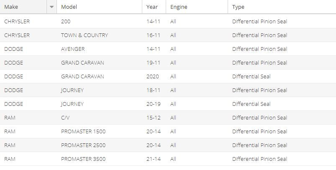Viewport: 336px width, 170px height.
Task: Select the PROMASTER 2500 row
Action: [168, 145]
